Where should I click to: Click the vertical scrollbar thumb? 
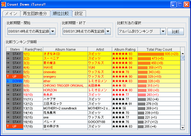[183, 58]
